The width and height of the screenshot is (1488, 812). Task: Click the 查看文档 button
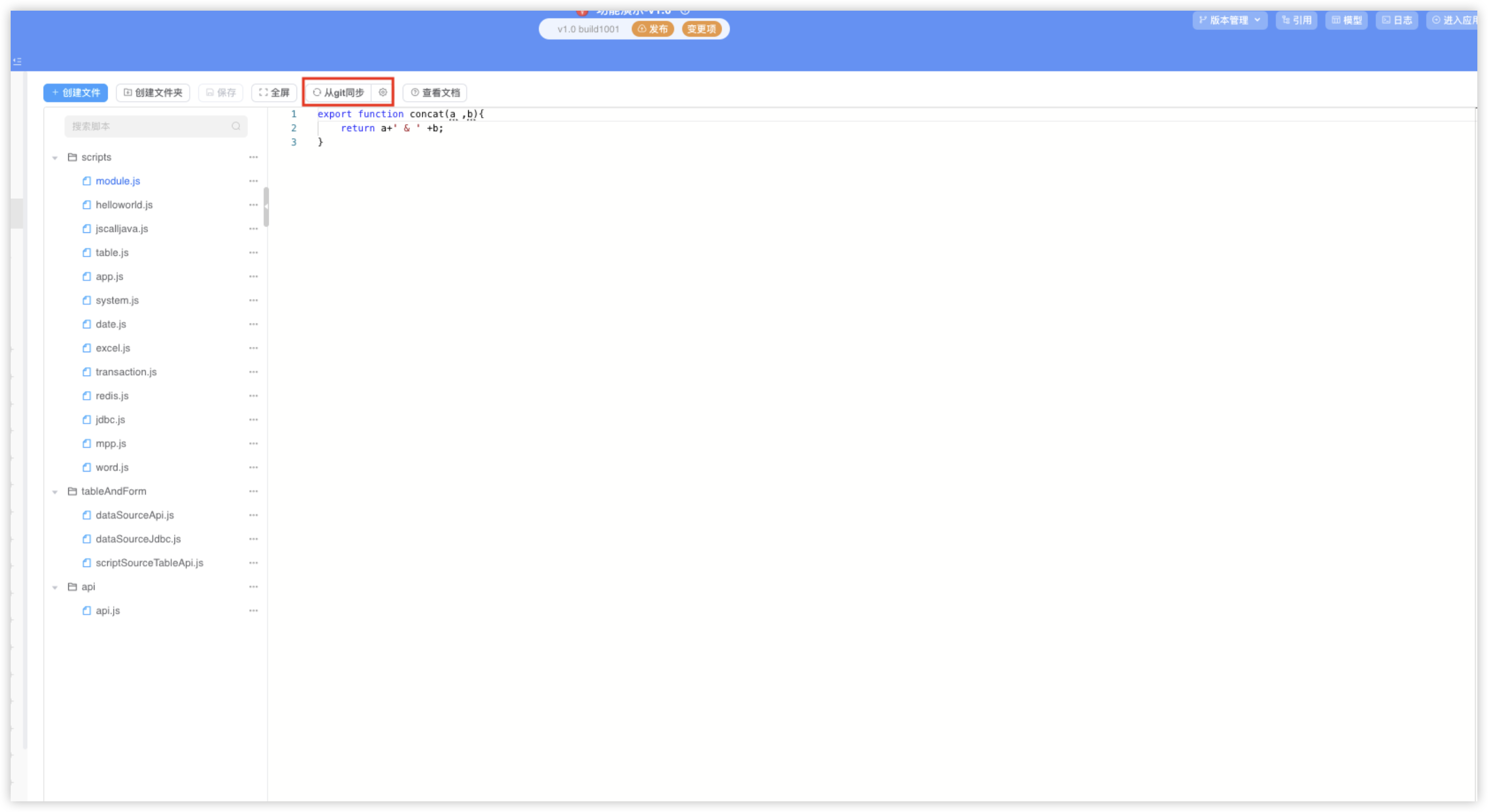pos(435,92)
